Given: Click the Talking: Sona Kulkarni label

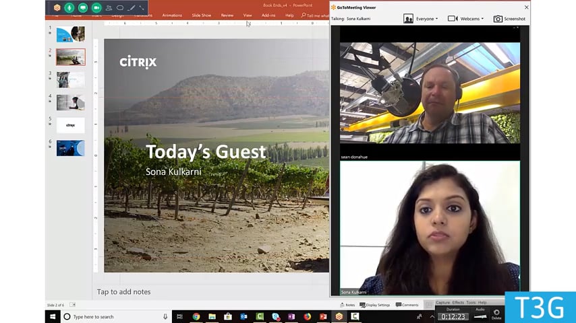Looking at the screenshot, I should (351, 19).
